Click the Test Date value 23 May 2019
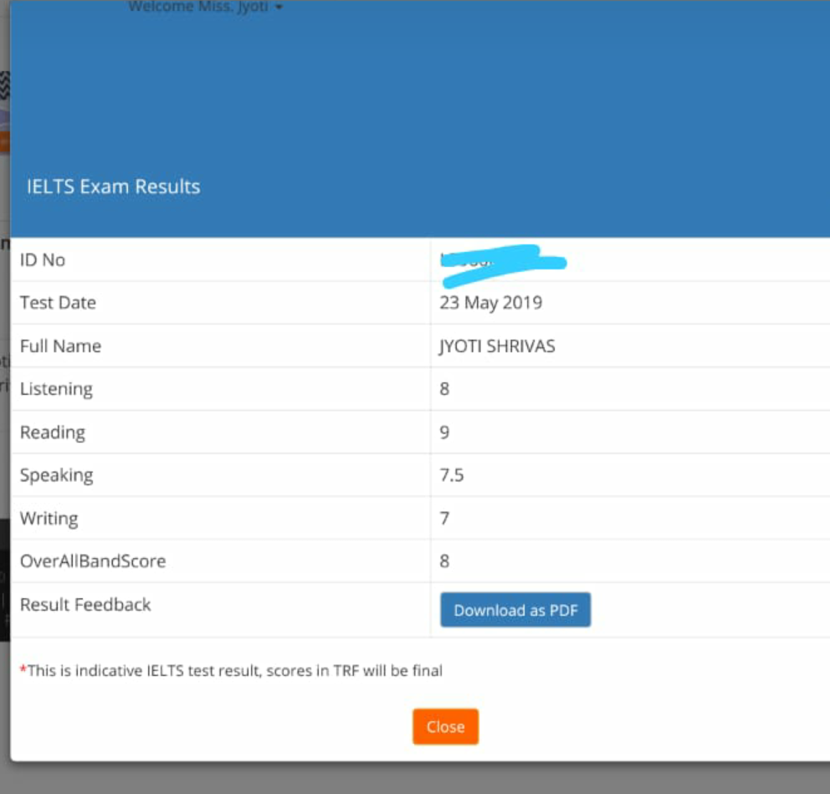This screenshot has width=830, height=794. click(x=490, y=303)
